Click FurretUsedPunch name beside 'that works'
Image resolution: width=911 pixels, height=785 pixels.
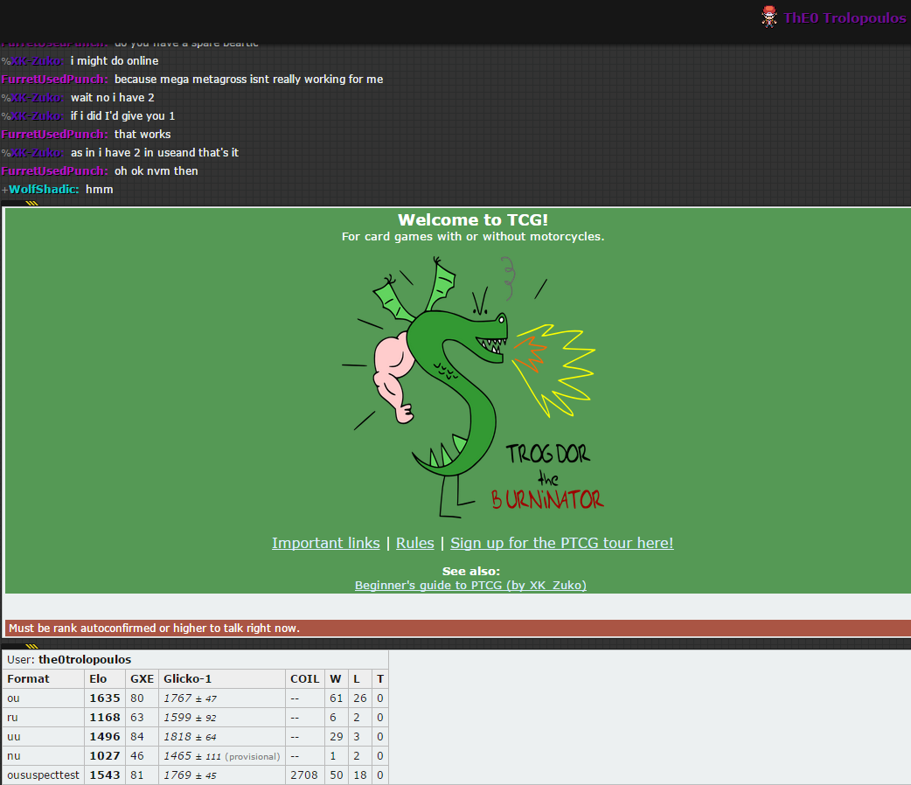(55, 135)
